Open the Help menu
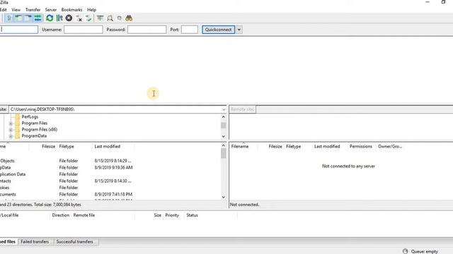This screenshot has width=453, height=254. [x=91, y=10]
